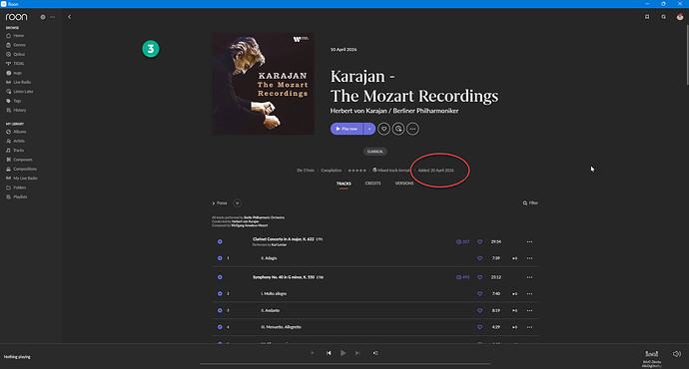Click the playback progress seek bar

coord(344,364)
